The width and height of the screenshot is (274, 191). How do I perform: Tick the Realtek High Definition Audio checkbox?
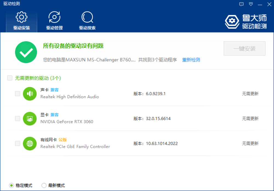[18, 94]
